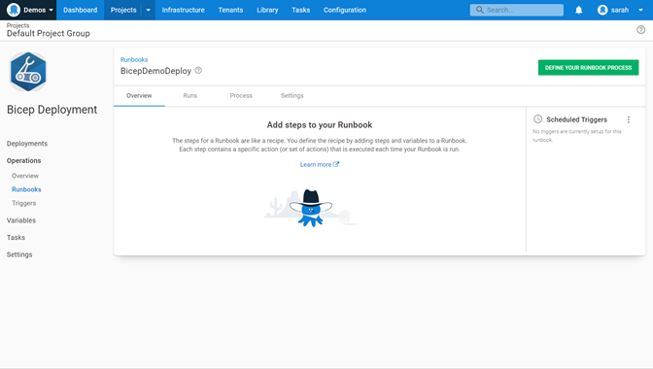The width and height of the screenshot is (653, 369).
Task: Click the Bicep Deployment project name
Action: click(x=52, y=110)
